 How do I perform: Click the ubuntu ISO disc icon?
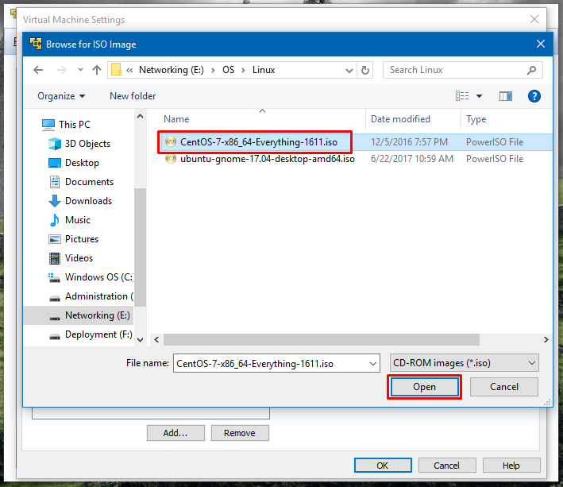pyautogui.click(x=171, y=158)
